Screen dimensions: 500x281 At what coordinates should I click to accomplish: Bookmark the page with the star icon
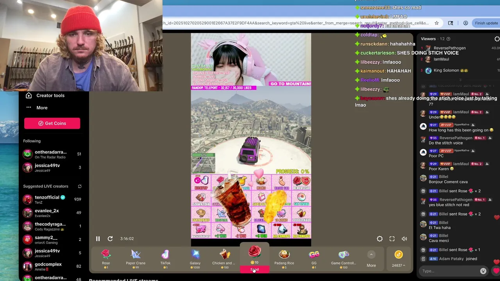point(436,23)
